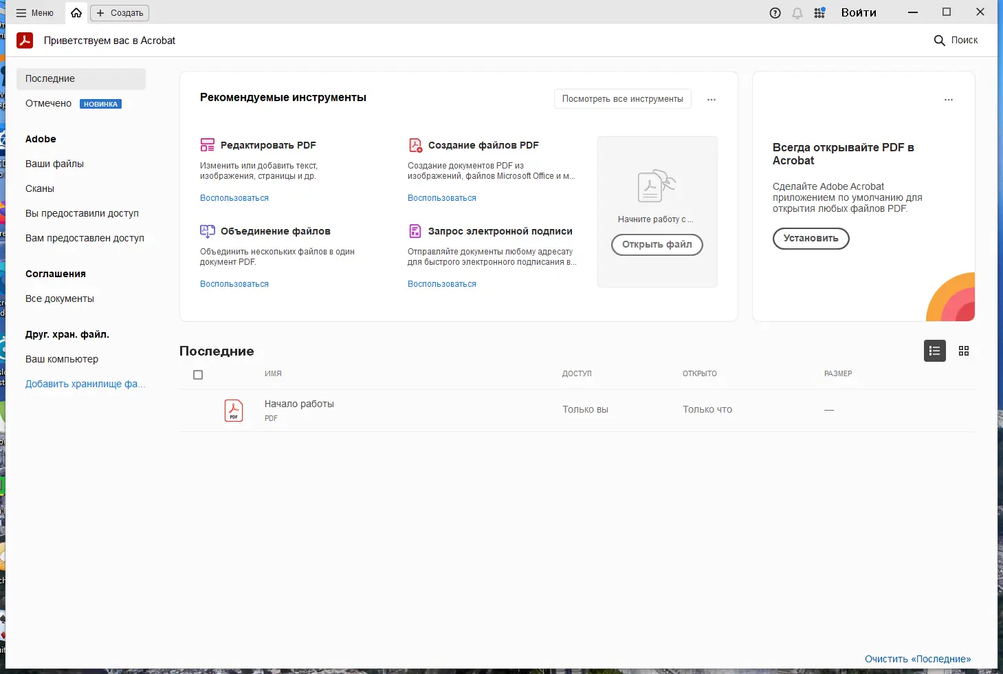Click the Начало работы PDF thumbnail
Viewport: 1003px width, 674px height.
(234, 410)
